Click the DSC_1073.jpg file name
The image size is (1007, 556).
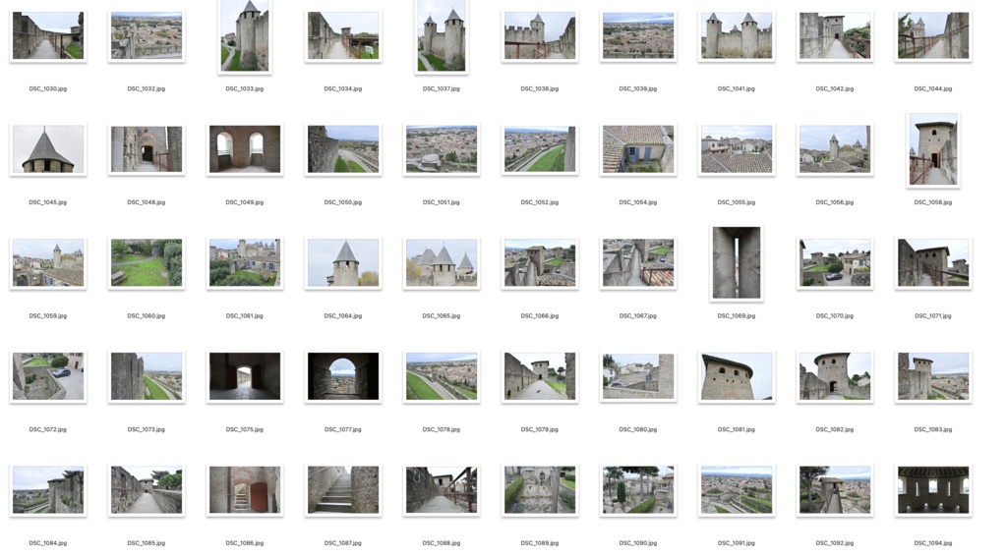[x=147, y=429]
